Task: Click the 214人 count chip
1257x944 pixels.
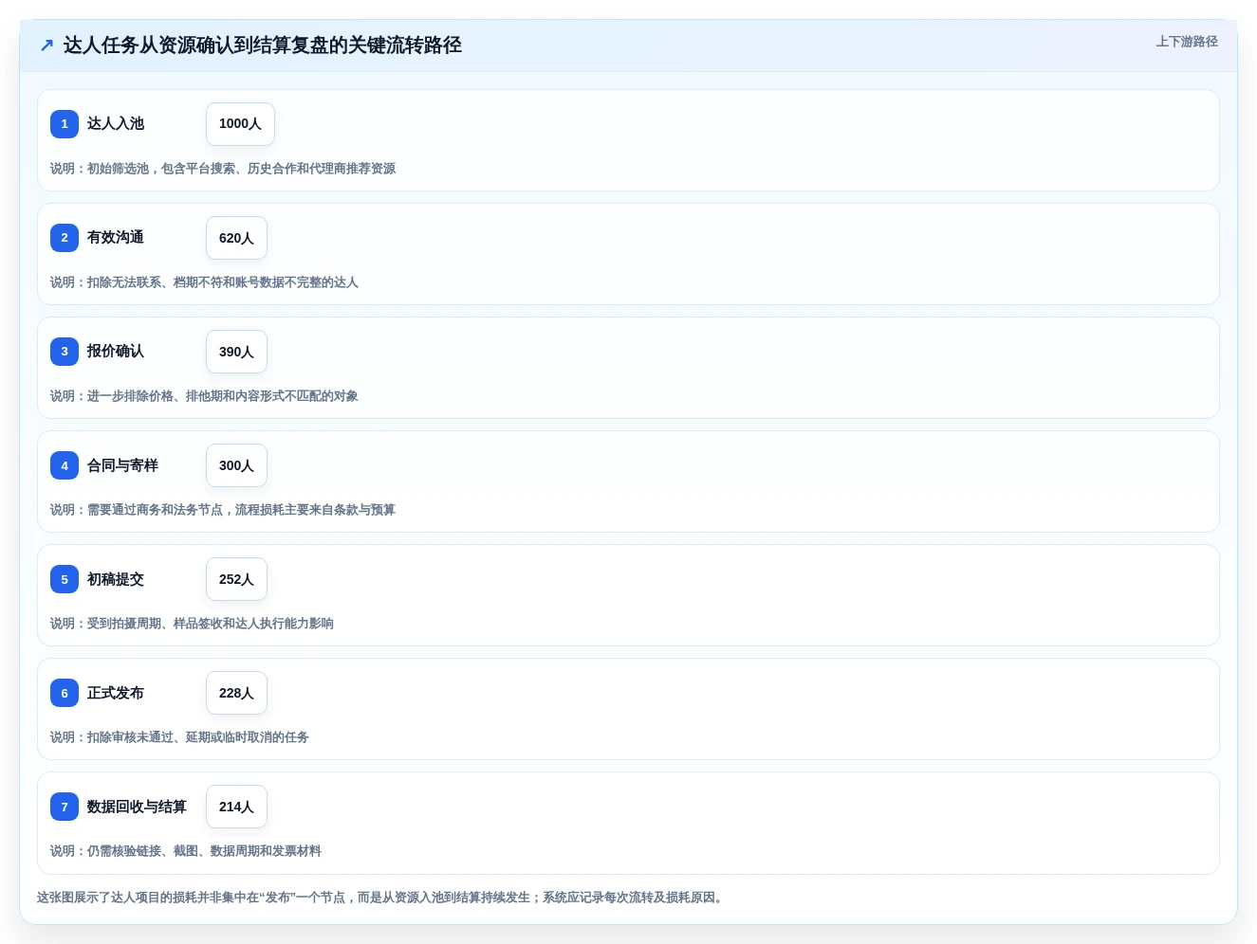Action: [x=236, y=807]
